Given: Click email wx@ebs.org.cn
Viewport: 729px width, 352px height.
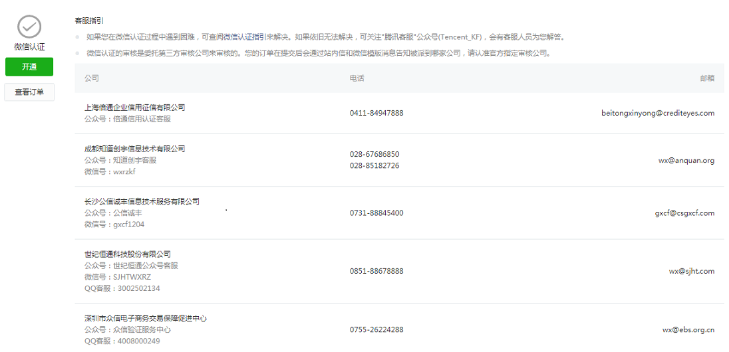Looking at the screenshot, I should coord(688,329).
